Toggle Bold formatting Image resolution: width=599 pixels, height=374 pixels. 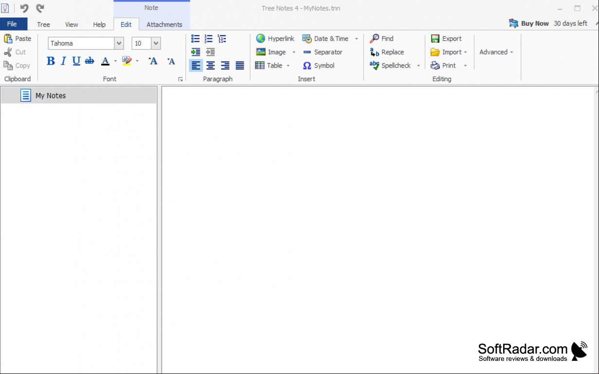pyautogui.click(x=51, y=61)
